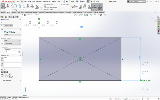Viewport: 160px width, 100px height.
Task: Click Display/Delete Relations tool
Action: (x=74, y=6)
